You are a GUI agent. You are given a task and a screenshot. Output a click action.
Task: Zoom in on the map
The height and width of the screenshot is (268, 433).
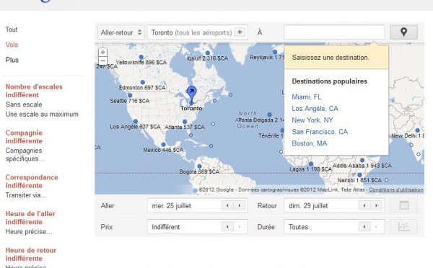coord(102,52)
